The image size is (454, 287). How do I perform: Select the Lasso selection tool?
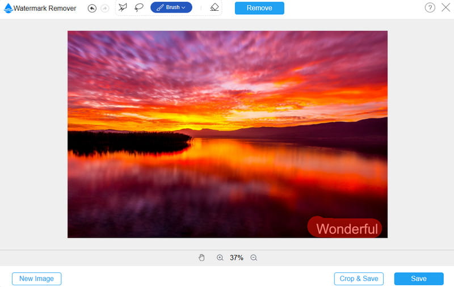click(139, 7)
